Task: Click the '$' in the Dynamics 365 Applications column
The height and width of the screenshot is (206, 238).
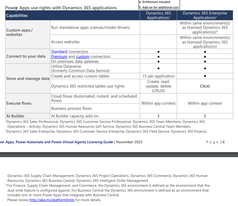Action: (x=158, y=116)
